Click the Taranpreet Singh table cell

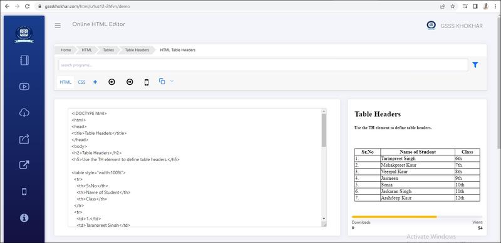click(418, 159)
